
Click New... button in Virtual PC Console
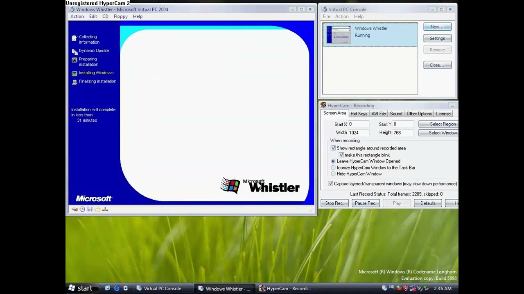pos(437,27)
